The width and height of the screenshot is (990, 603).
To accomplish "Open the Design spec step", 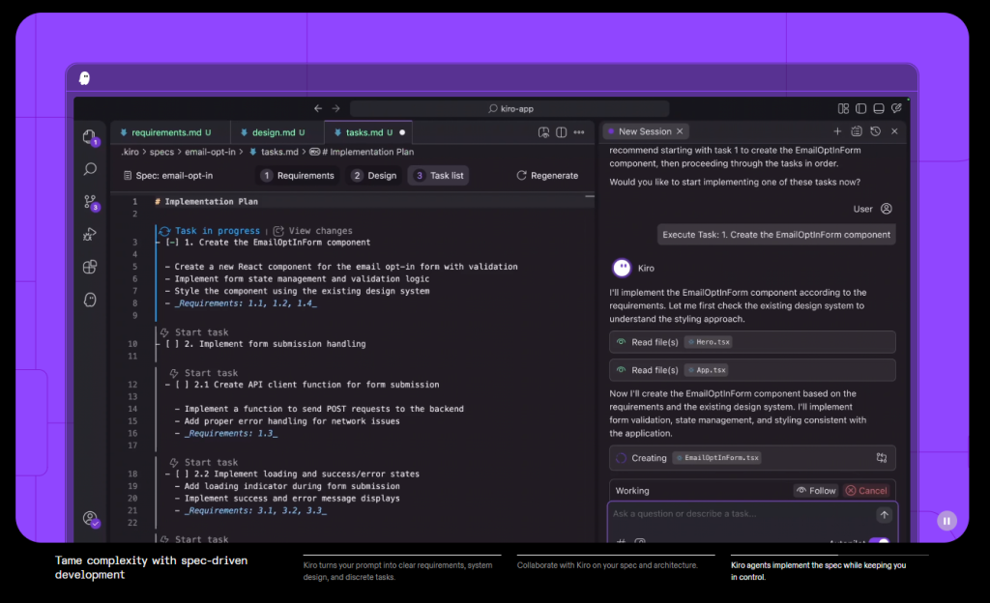I will tap(374, 175).
